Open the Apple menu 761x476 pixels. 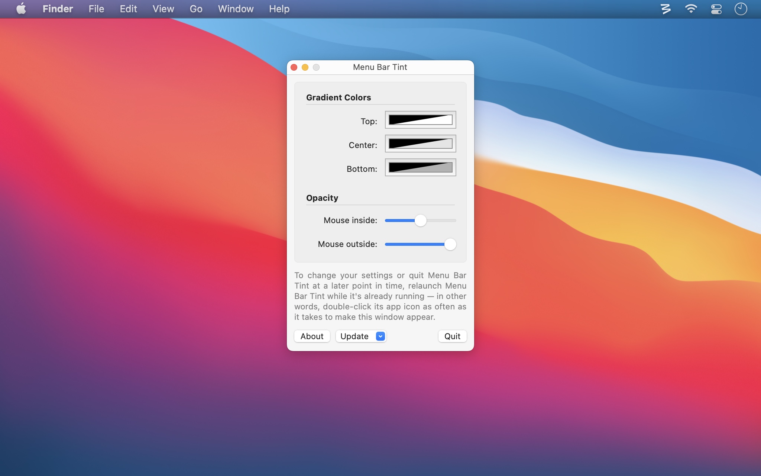point(21,9)
